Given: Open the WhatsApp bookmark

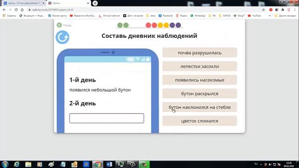Looking at the screenshot, I should [x=198, y=15].
